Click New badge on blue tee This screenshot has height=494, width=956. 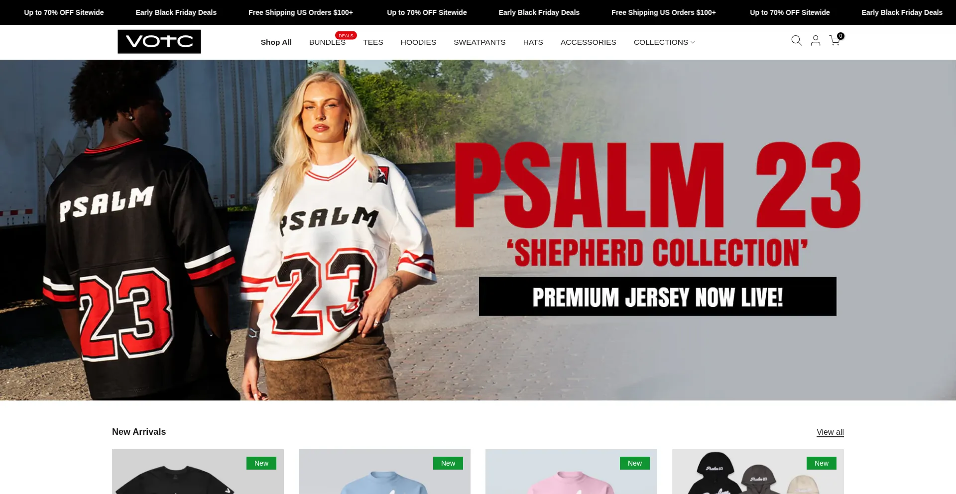pos(448,463)
